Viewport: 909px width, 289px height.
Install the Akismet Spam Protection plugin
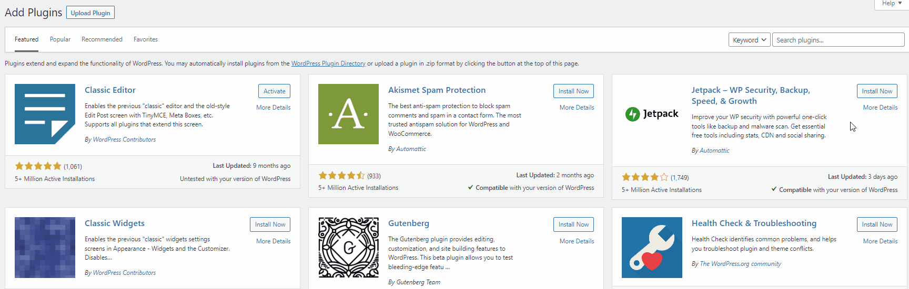click(574, 91)
